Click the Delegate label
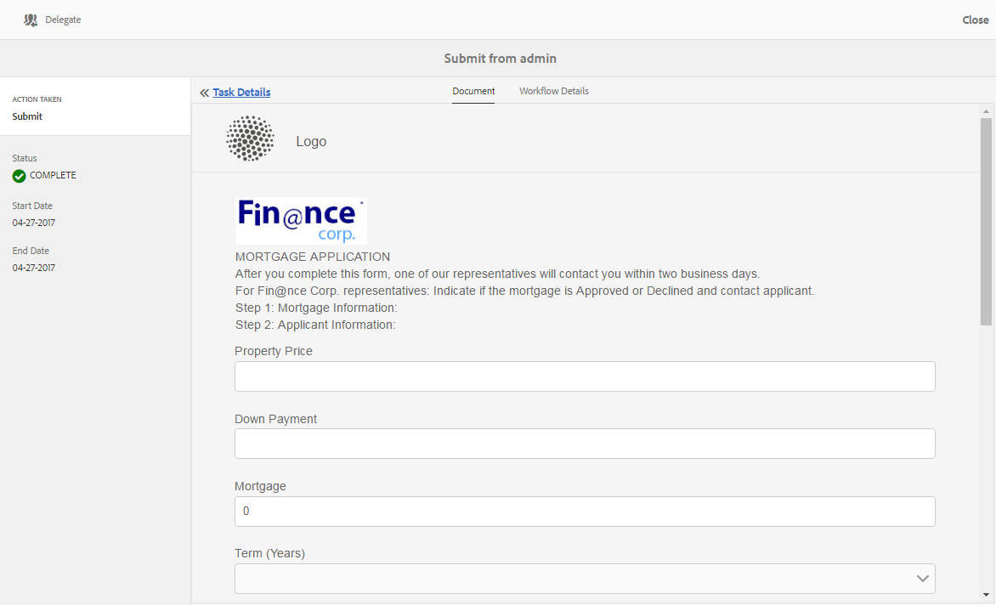This screenshot has width=996, height=605. (x=63, y=20)
